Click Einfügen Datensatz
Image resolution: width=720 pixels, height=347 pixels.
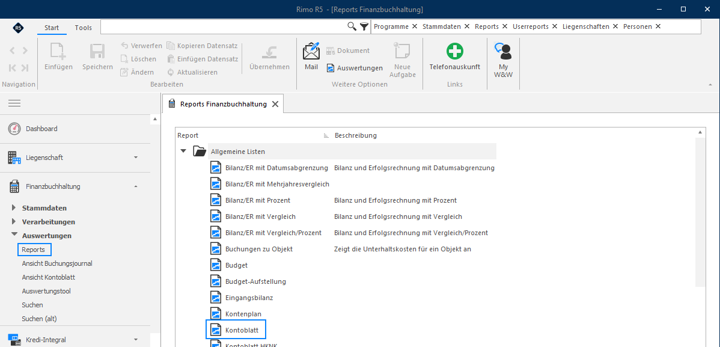[x=203, y=59]
